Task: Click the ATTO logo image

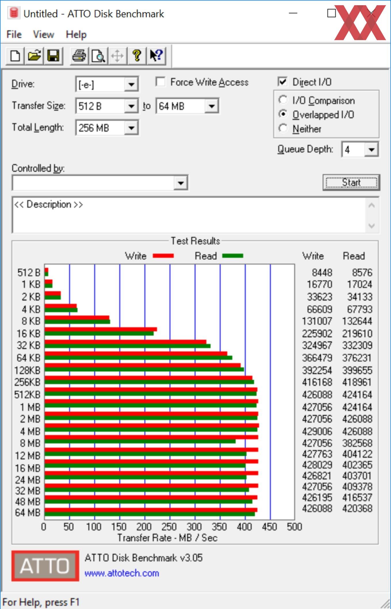Action: (x=45, y=566)
